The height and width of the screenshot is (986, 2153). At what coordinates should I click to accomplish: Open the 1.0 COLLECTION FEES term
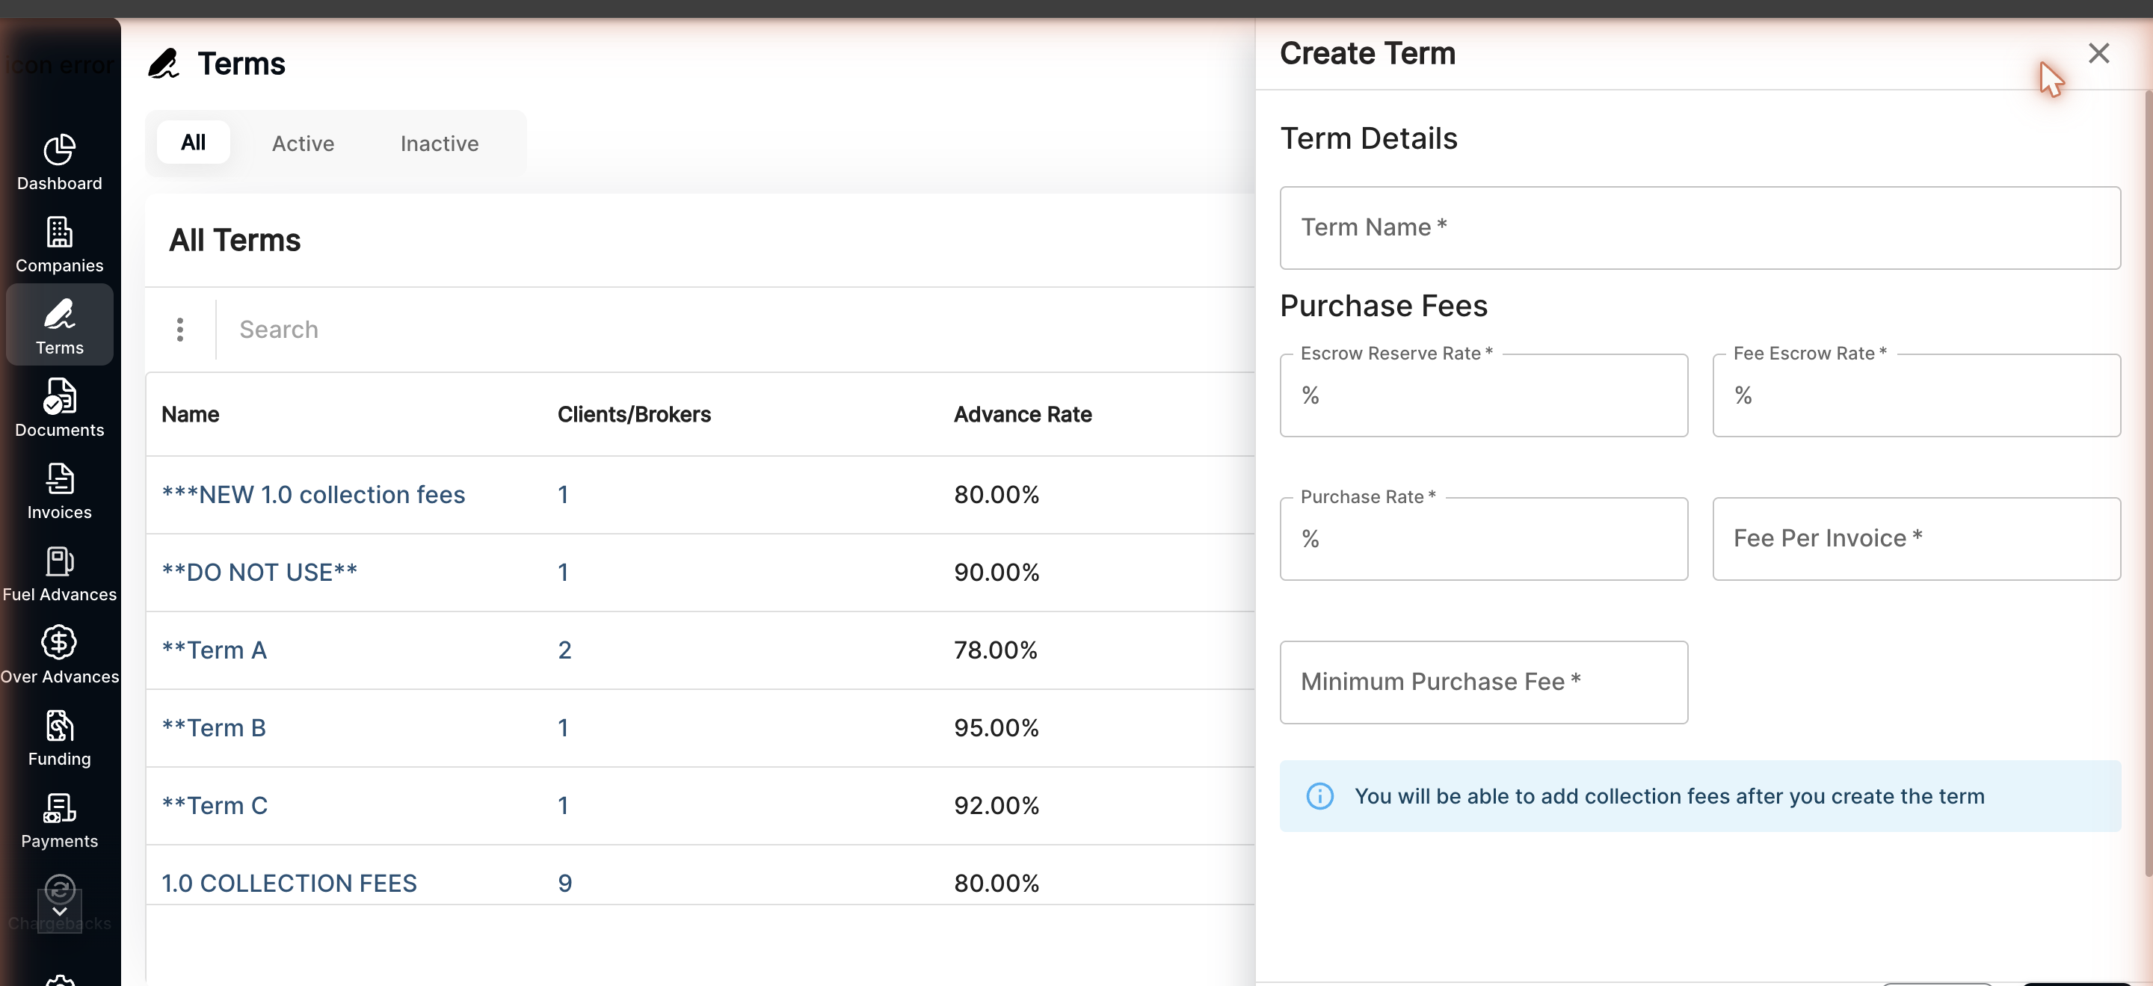(289, 884)
